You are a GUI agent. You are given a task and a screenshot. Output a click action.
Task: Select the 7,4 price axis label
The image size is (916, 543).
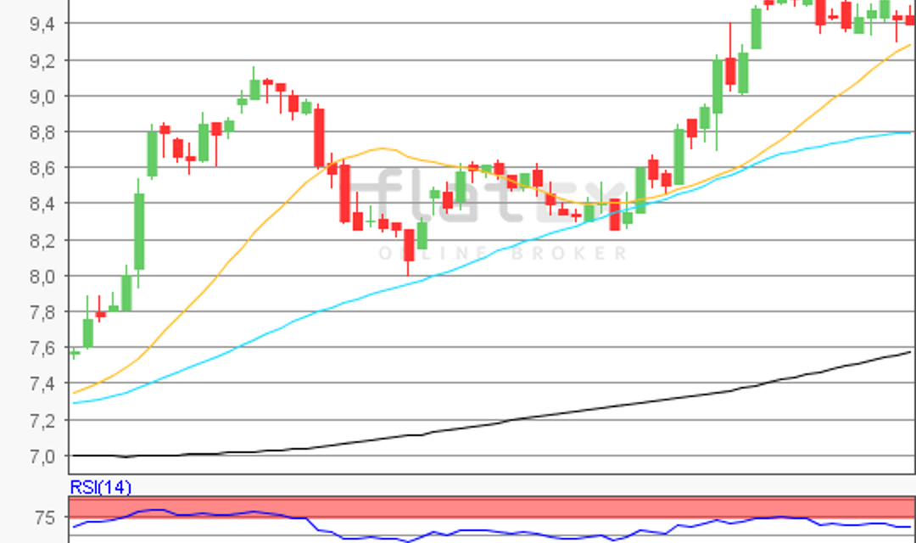pyautogui.click(x=42, y=384)
